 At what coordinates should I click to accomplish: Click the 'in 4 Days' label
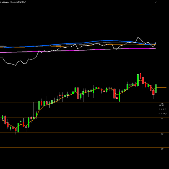coord(163,114)
